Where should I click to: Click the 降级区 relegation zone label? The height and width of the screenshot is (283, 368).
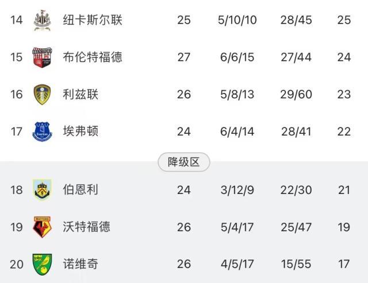click(184, 162)
